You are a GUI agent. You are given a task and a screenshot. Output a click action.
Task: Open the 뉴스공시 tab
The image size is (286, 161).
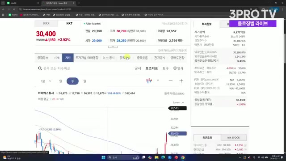pos(109,58)
